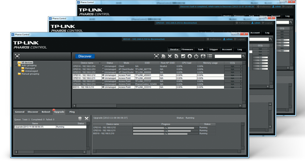
Task: Select the Managed folder in the tree
Action: click(x=28, y=69)
